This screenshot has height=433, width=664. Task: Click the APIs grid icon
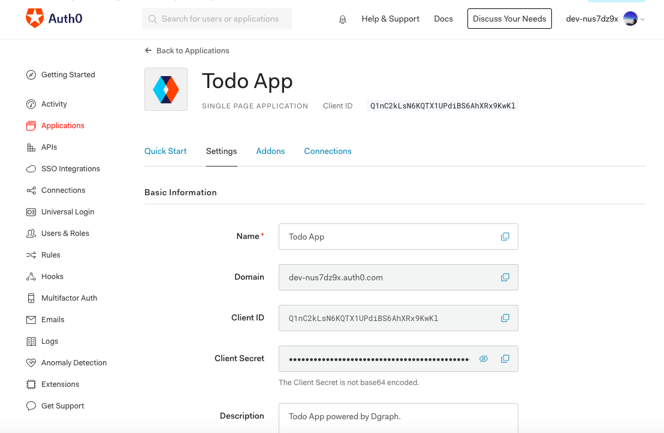coord(31,147)
